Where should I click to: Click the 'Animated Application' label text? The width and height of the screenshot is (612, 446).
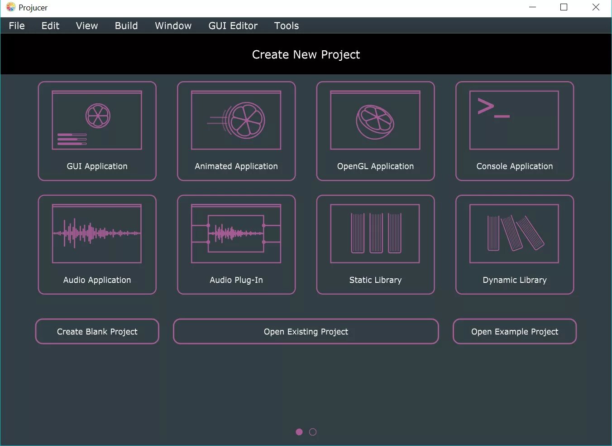click(236, 166)
